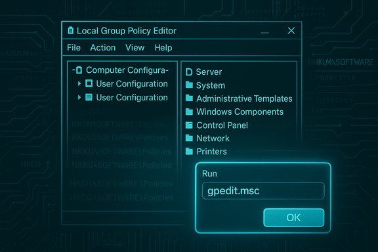
Task: Open the Help menu
Action: point(163,47)
